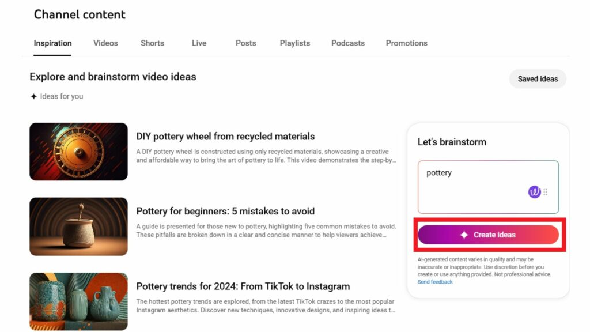Open the Shorts tab
Viewport: 590px width, 332px height.
(152, 43)
